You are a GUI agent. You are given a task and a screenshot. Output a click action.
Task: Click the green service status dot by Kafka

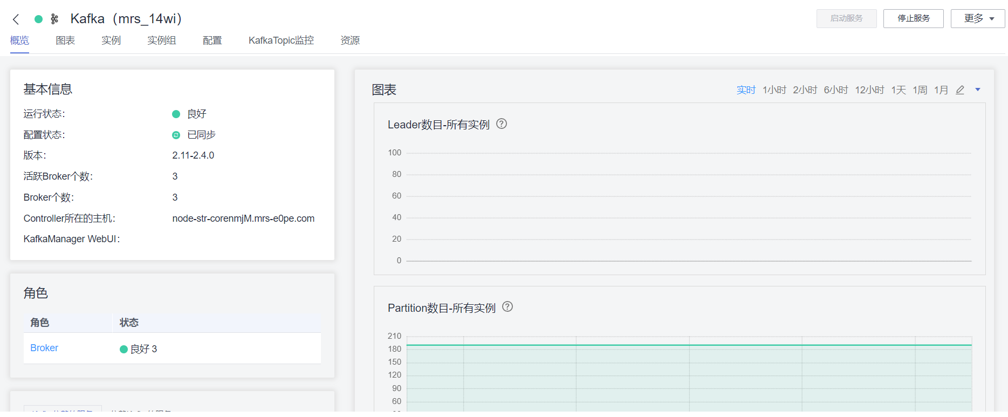coord(38,19)
